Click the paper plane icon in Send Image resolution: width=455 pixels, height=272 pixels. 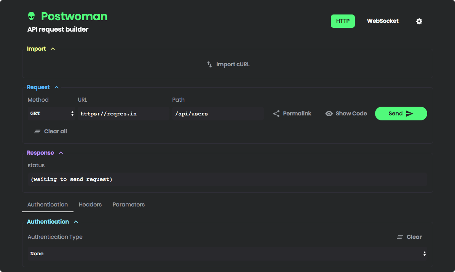(x=410, y=114)
